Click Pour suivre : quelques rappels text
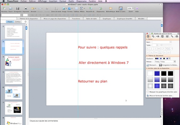This screenshot has height=125, width=180. click(x=103, y=47)
